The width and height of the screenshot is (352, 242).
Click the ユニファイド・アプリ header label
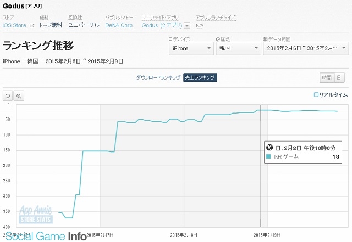tap(160, 18)
